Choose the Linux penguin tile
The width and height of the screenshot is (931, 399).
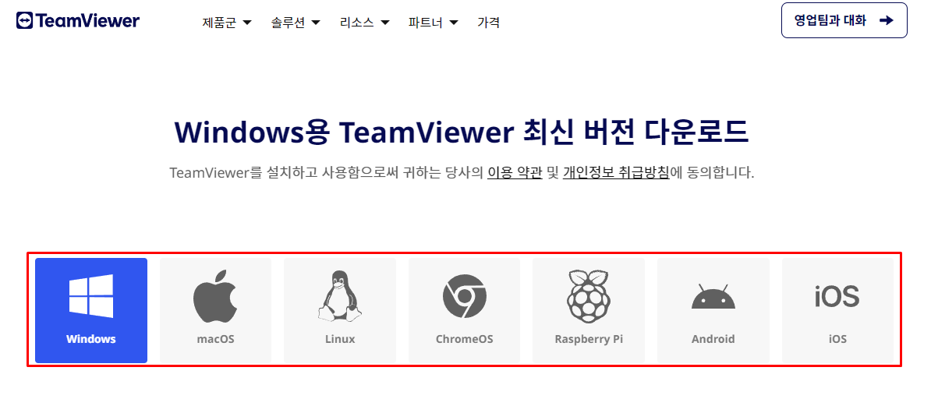[340, 310]
